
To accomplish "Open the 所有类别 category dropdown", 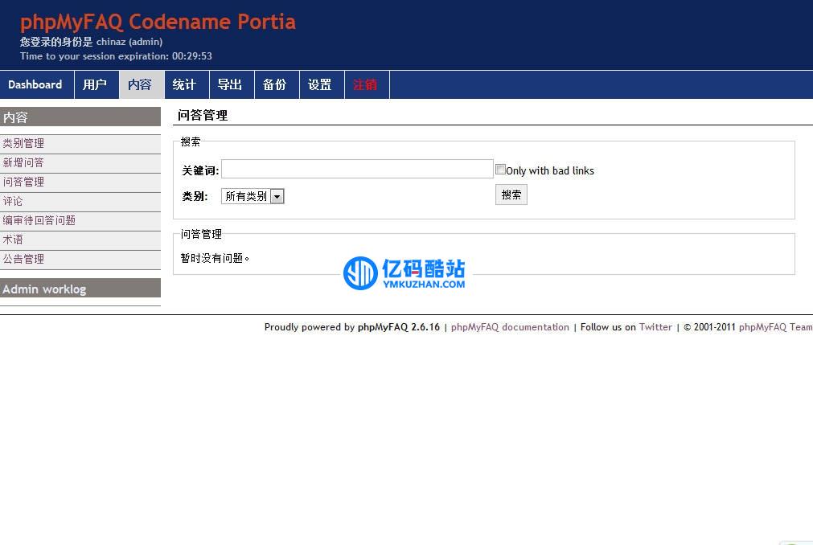I will [253, 195].
